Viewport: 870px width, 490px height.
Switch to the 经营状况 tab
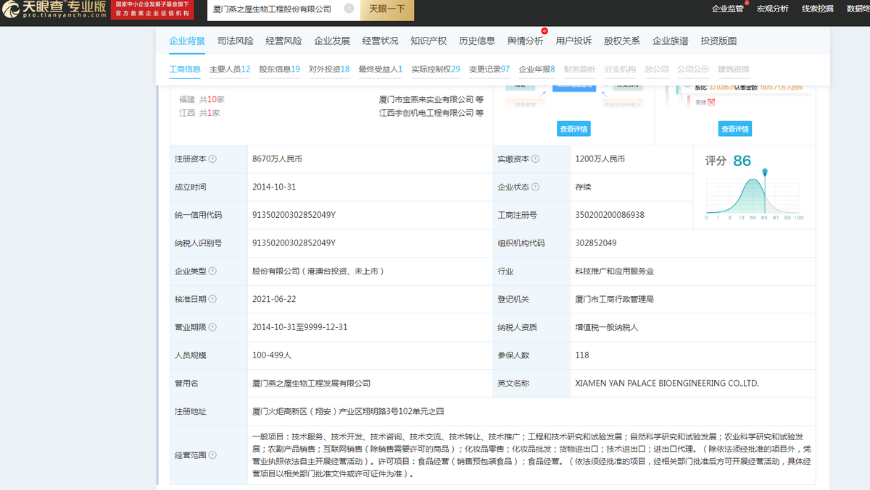[x=381, y=41]
